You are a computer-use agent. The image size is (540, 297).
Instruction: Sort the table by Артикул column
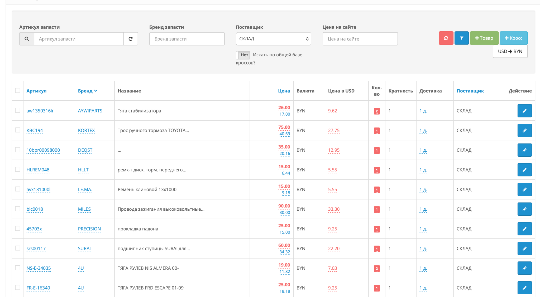(x=36, y=91)
